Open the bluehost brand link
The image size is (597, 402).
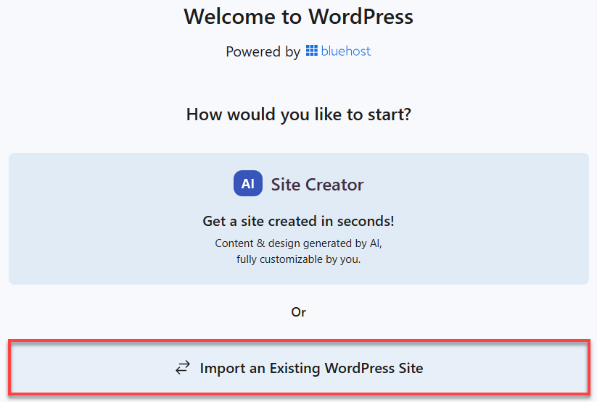click(x=339, y=51)
